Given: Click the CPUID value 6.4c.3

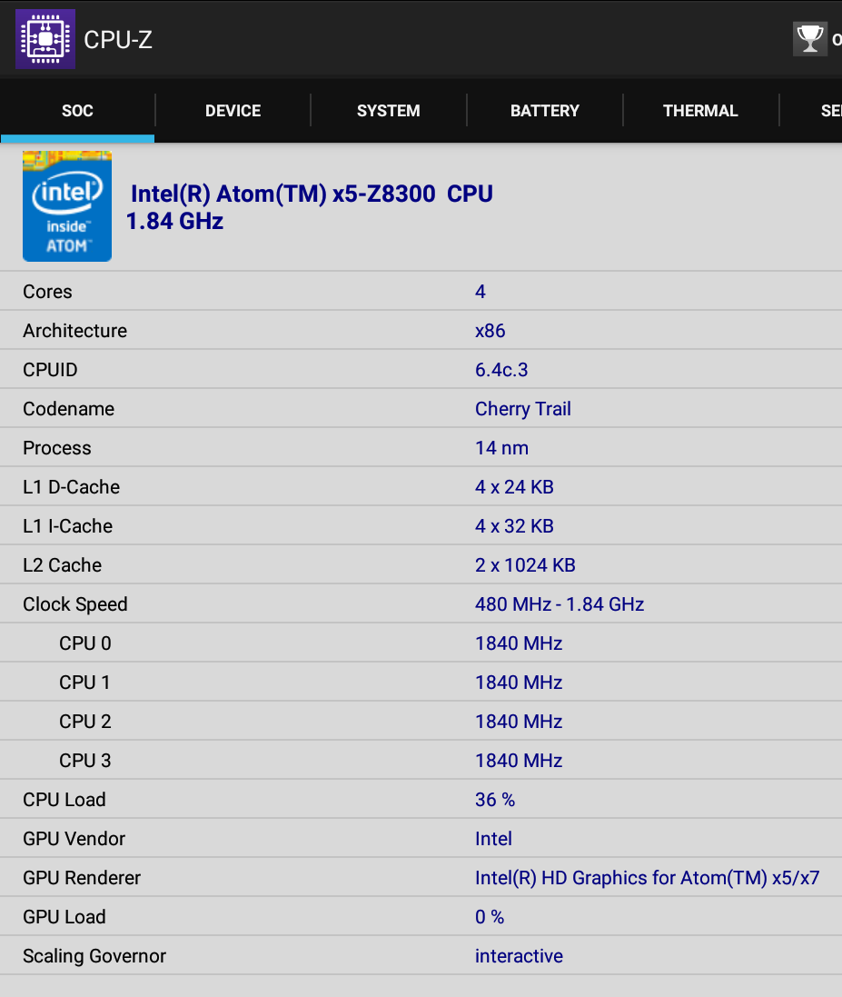Looking at the screenshot, I should click(501, 369).
